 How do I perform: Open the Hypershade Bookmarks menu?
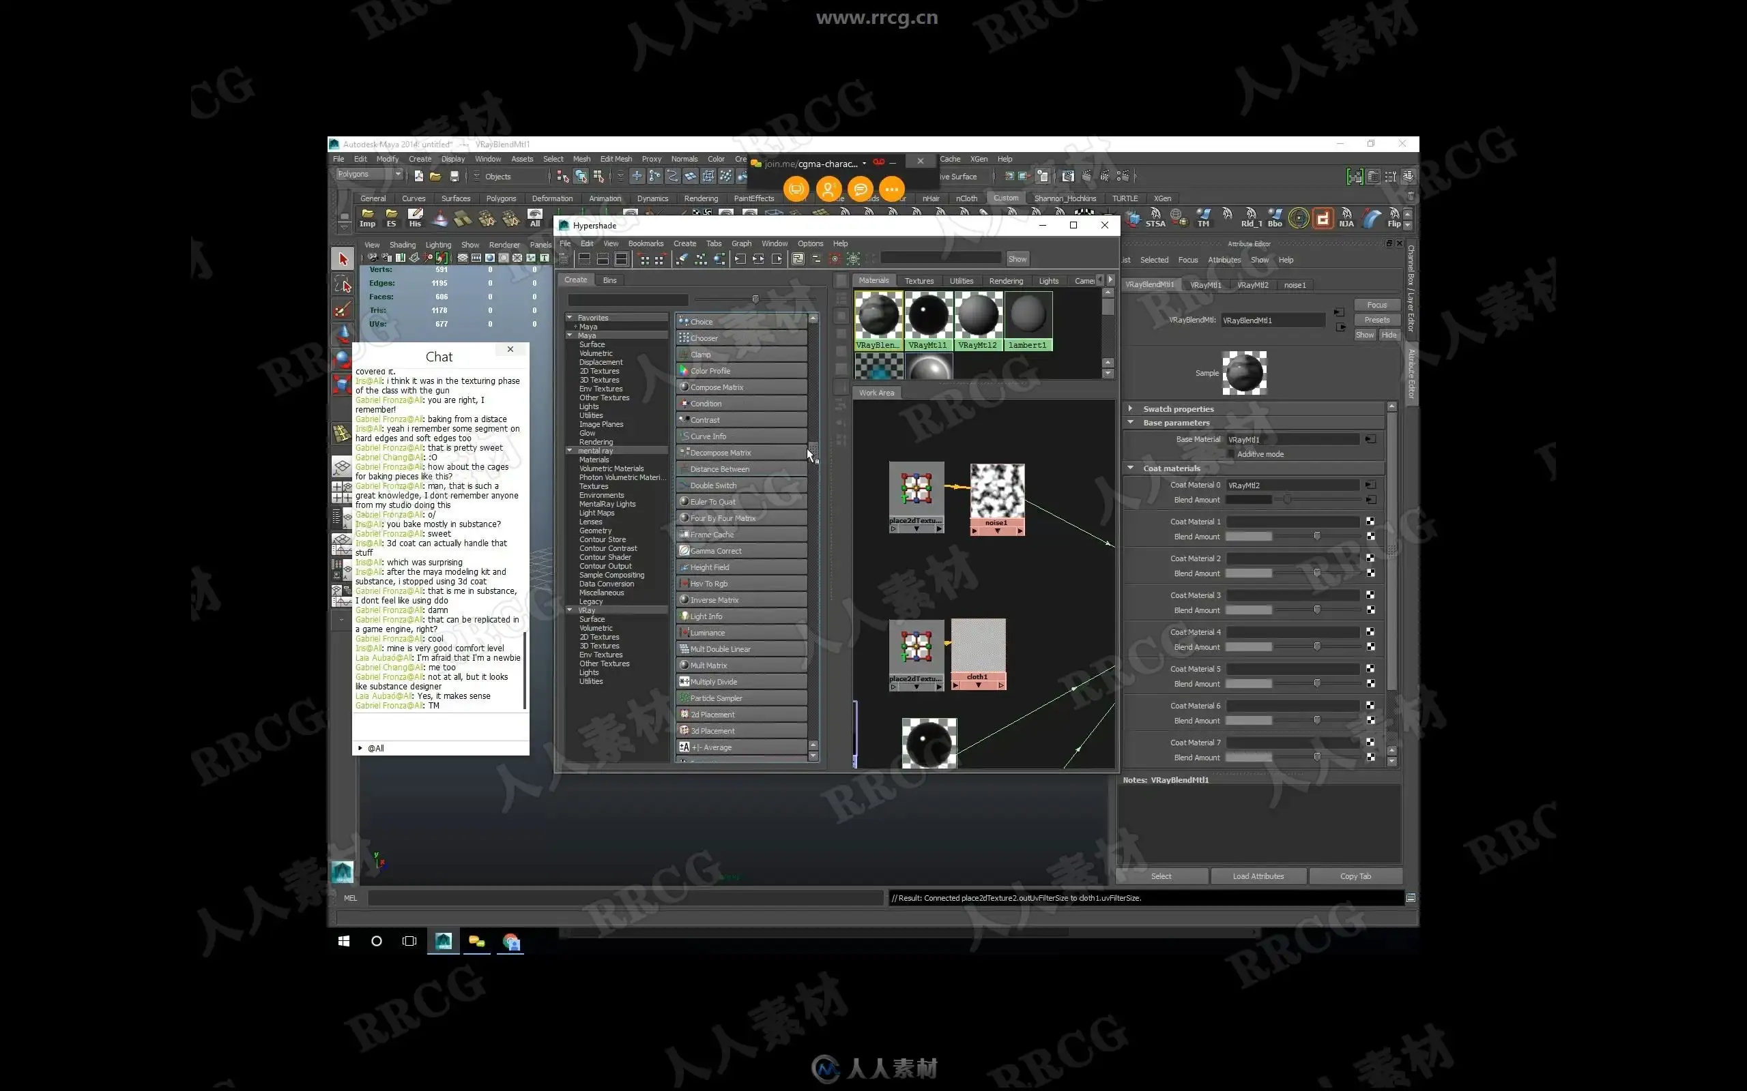[x=646, y=243]
